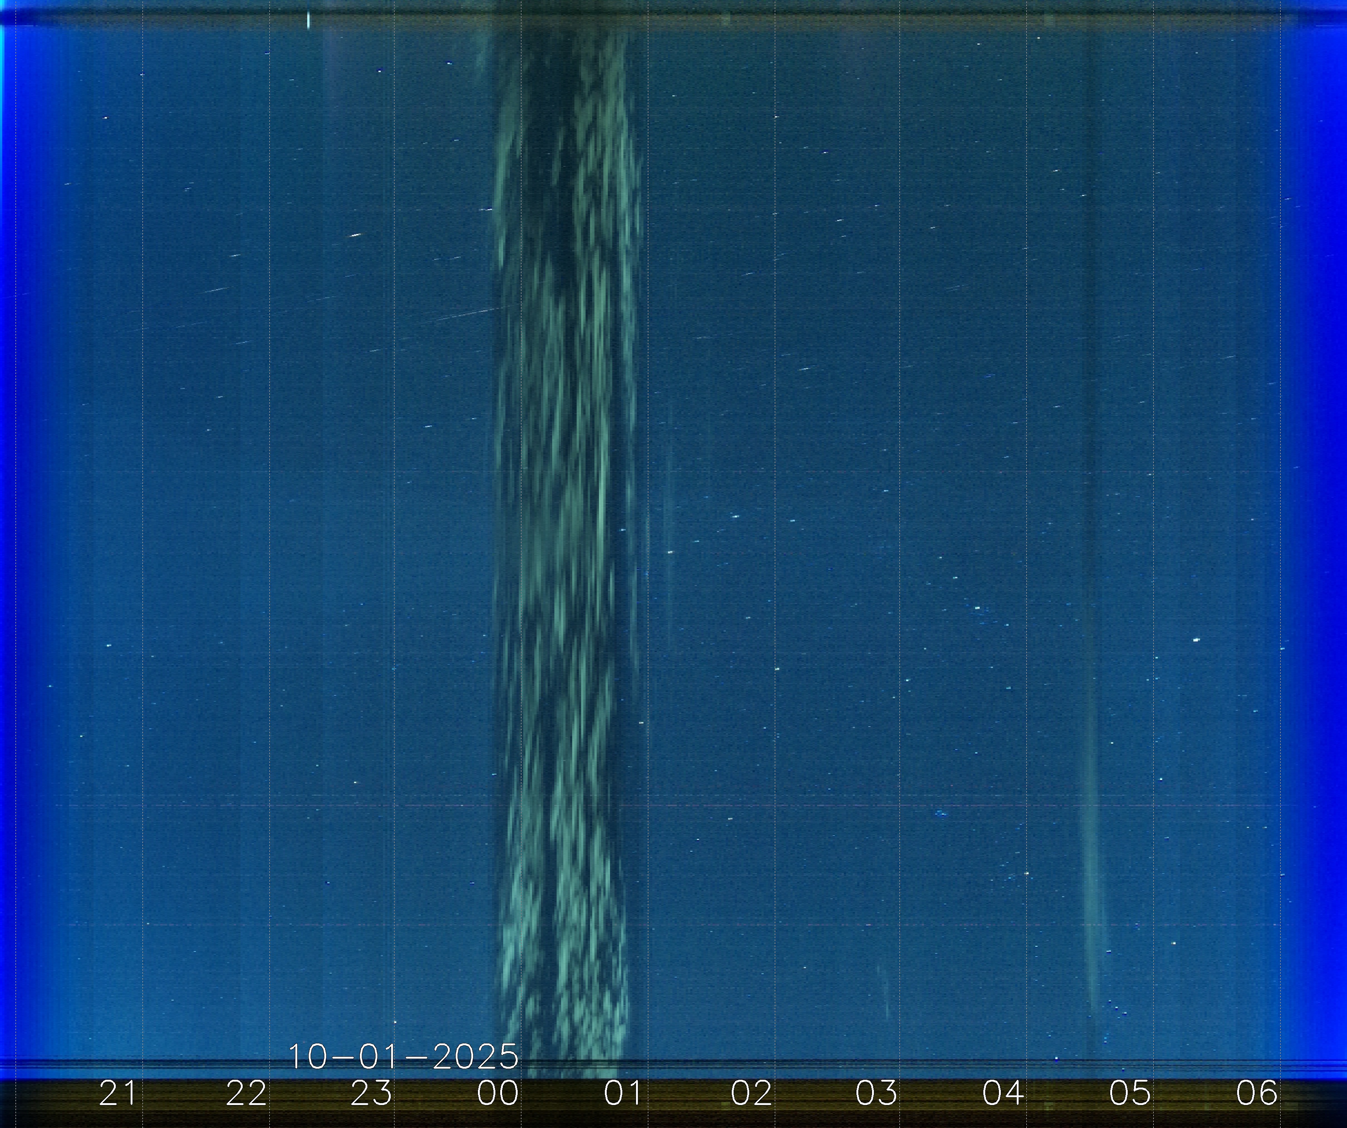Screen dimensions: 1347x1128
Task: Click the 22 hour label
Action: (246, 1093)
